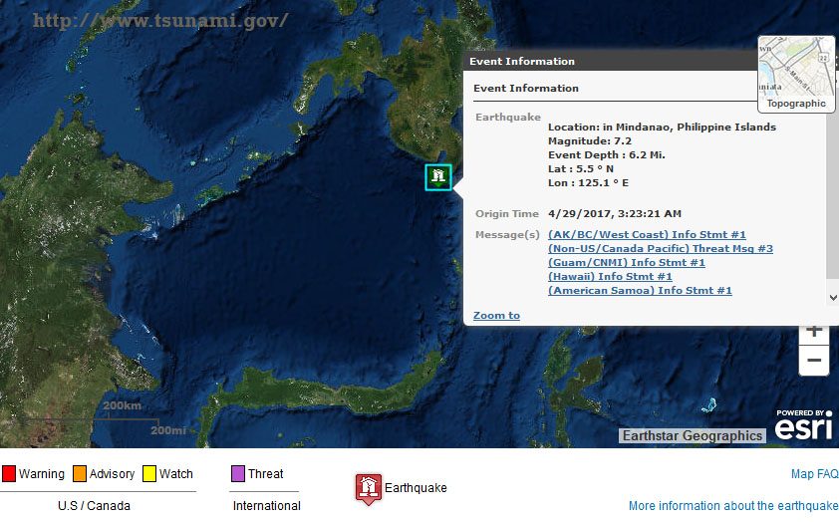
Task: Click the Event Depth : 6.2 Mi. text
Action: click(x=607, y=154)
